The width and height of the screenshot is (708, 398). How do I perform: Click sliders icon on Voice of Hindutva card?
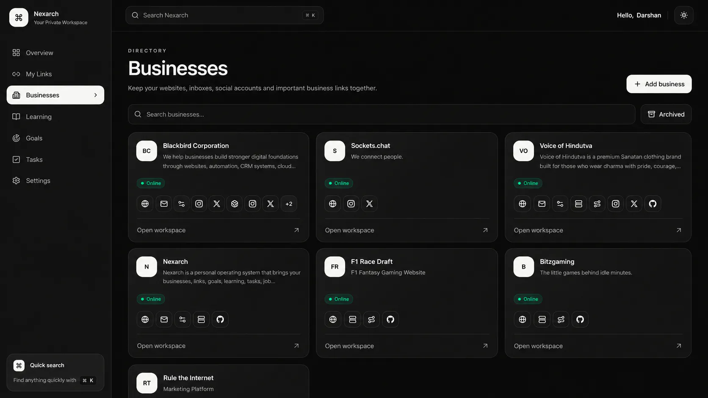click(x=560, y=204)
